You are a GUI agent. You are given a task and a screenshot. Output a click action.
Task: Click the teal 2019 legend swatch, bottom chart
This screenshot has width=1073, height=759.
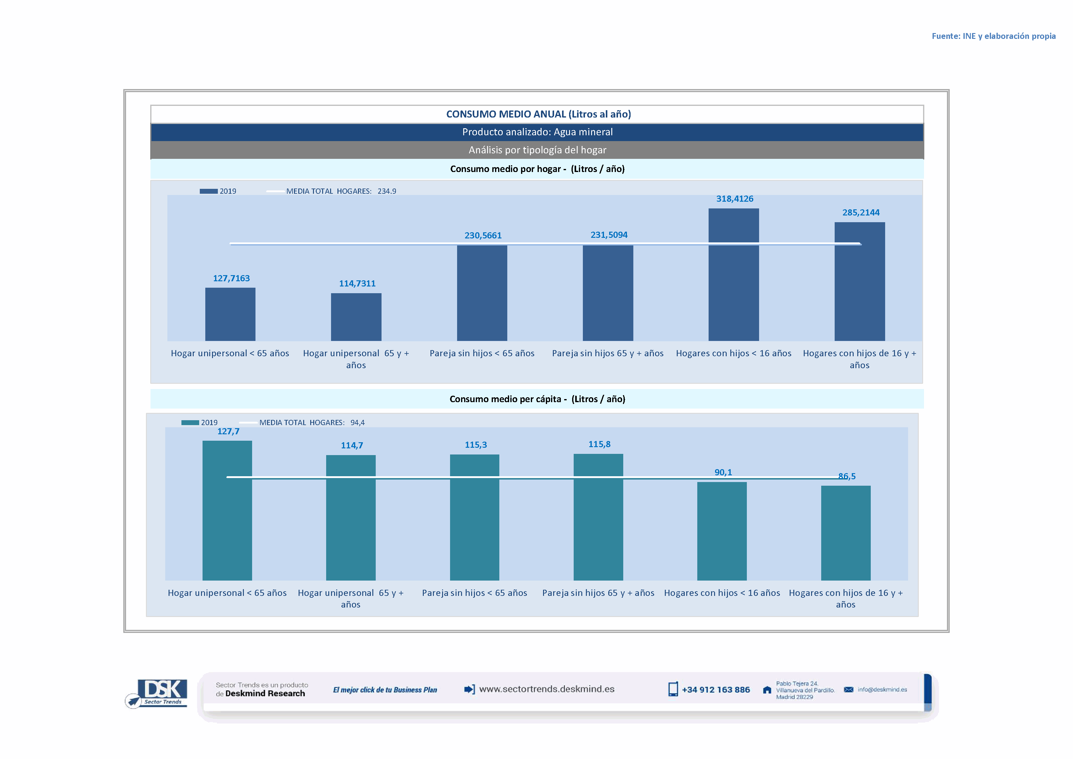(190, 422)
